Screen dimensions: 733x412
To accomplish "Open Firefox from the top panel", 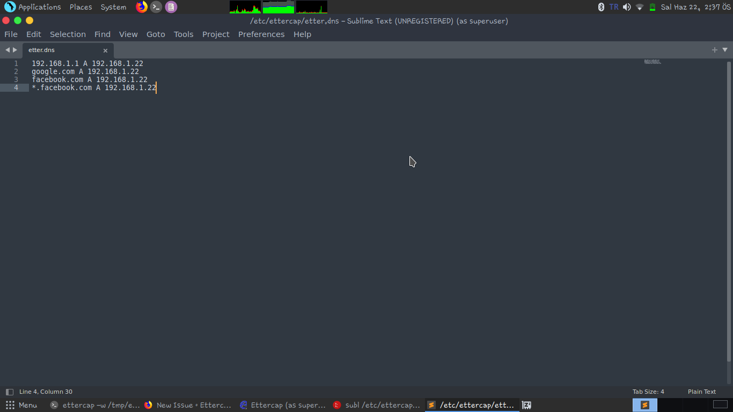I will click(x=141, y=7).
